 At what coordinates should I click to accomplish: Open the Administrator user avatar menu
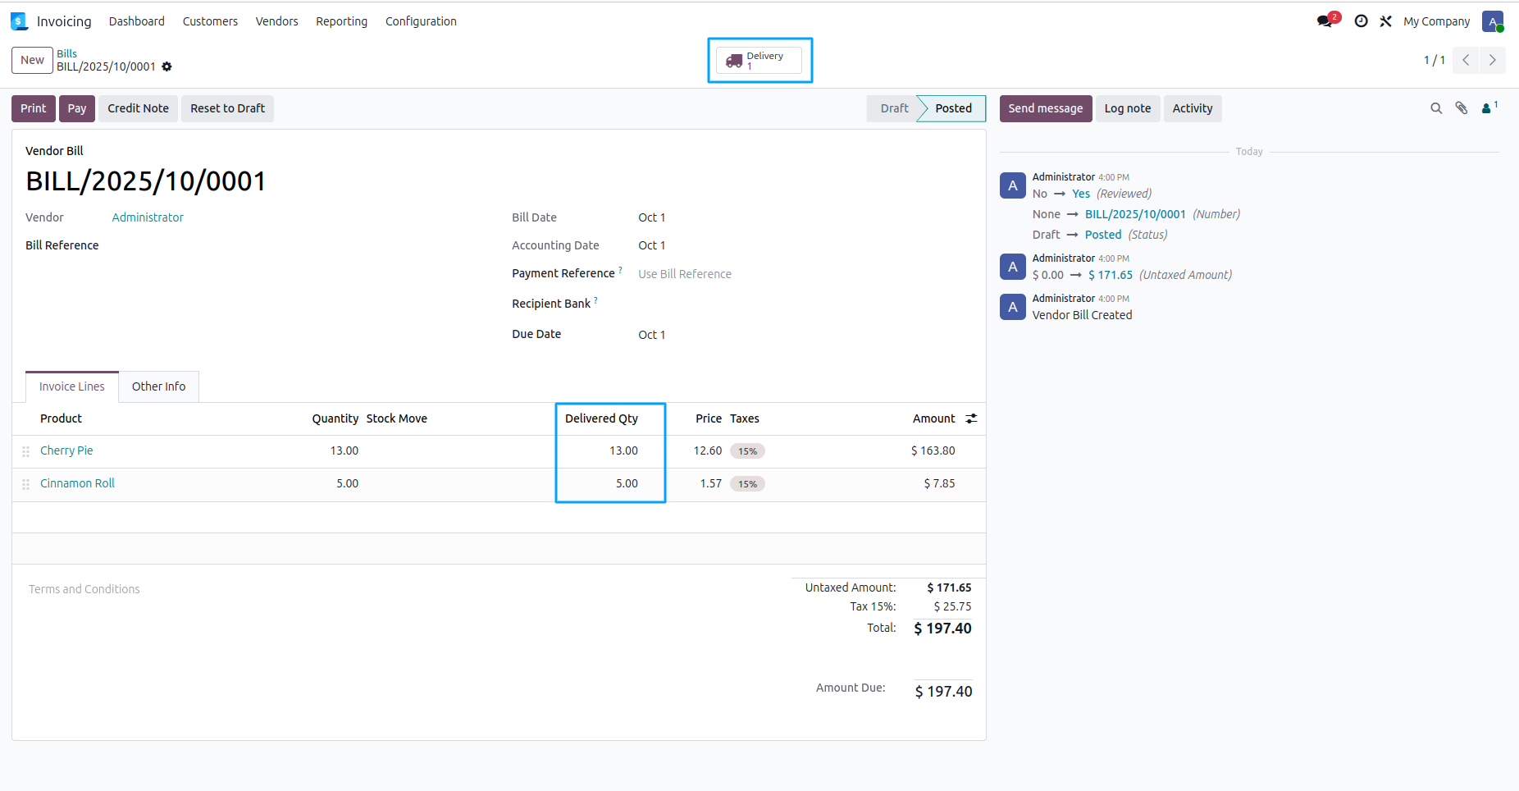[1493, 21]
